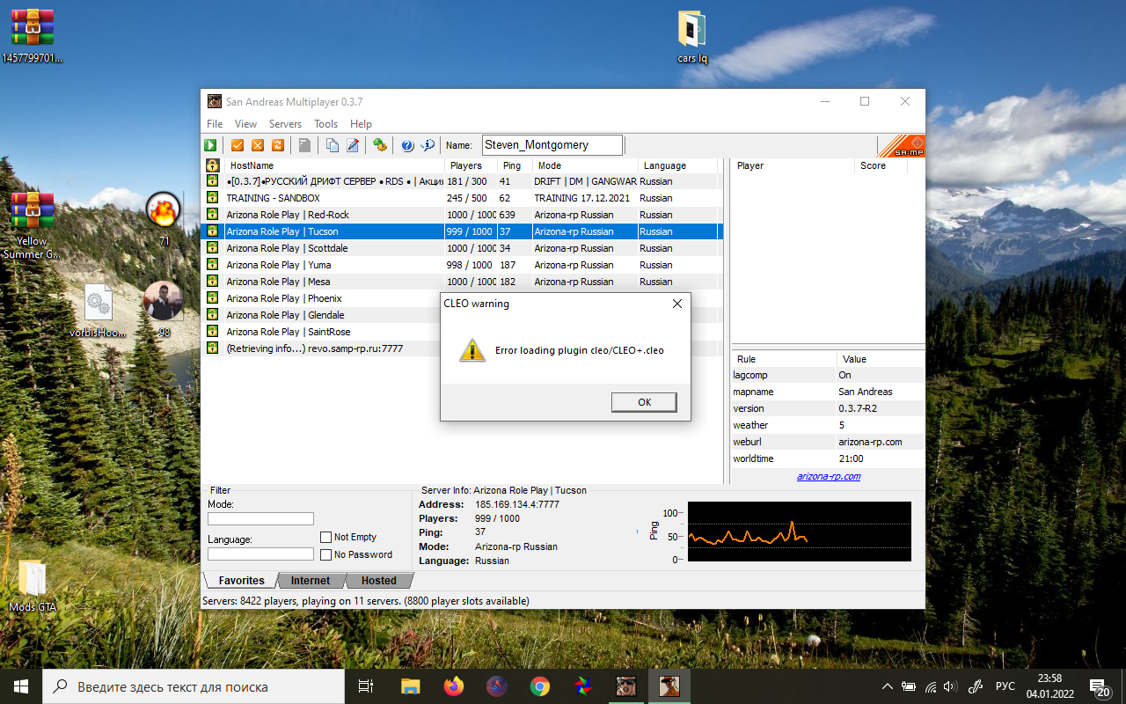Click the Windows Start button
This screenshot has width=1126, height=704.
21,686
